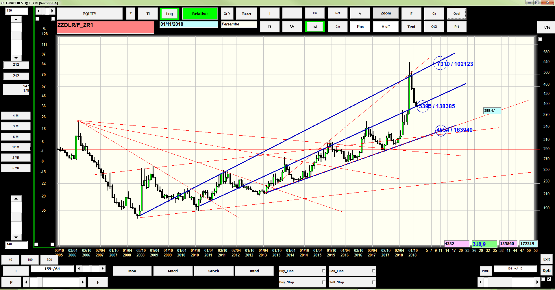Select the Oval drawing tool

coord(457,14)
